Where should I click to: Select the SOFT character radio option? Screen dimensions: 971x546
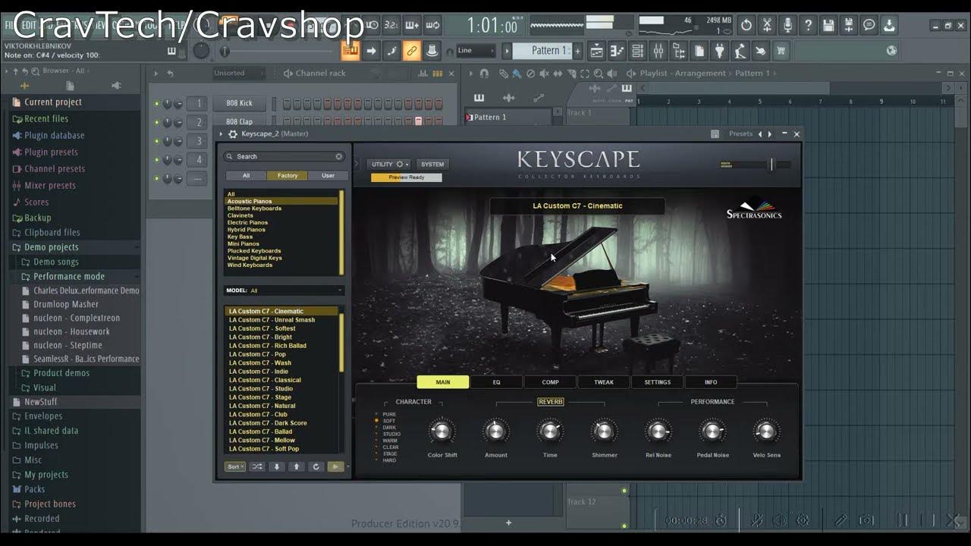pos(385,421)
